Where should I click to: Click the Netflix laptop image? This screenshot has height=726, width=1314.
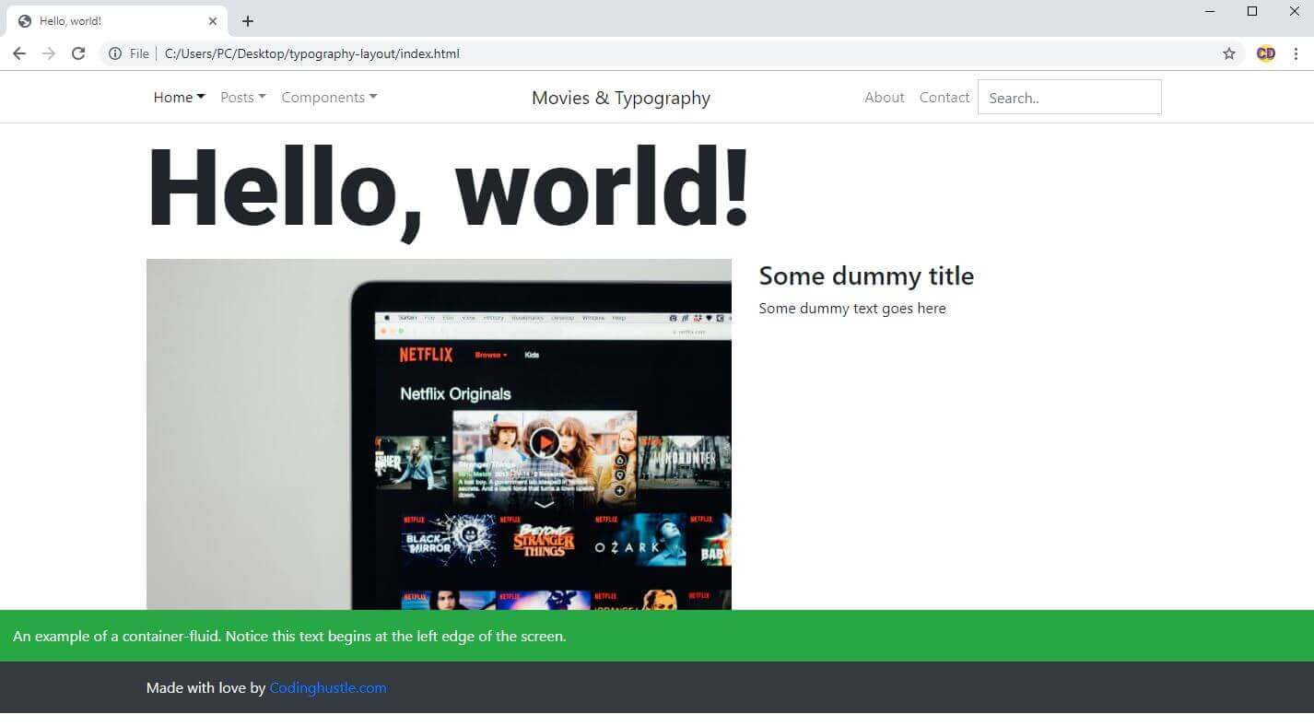point(439,434)
